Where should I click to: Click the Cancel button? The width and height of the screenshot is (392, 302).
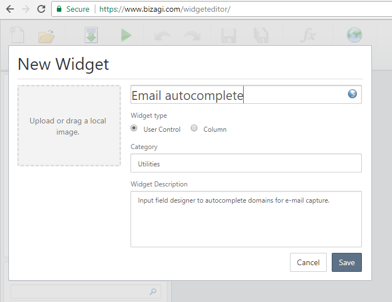[308, 262]
